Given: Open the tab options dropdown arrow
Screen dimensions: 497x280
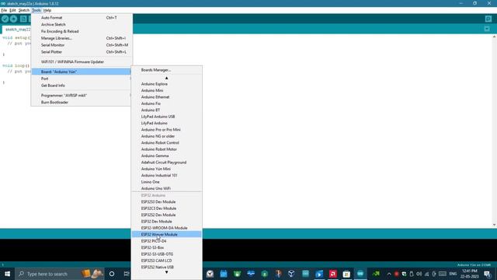Looking at the screenshot, I should click(x=487, y=29).
